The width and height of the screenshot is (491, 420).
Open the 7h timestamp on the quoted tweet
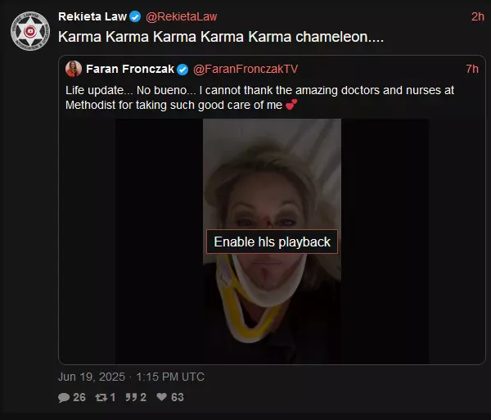coord(472,69)
